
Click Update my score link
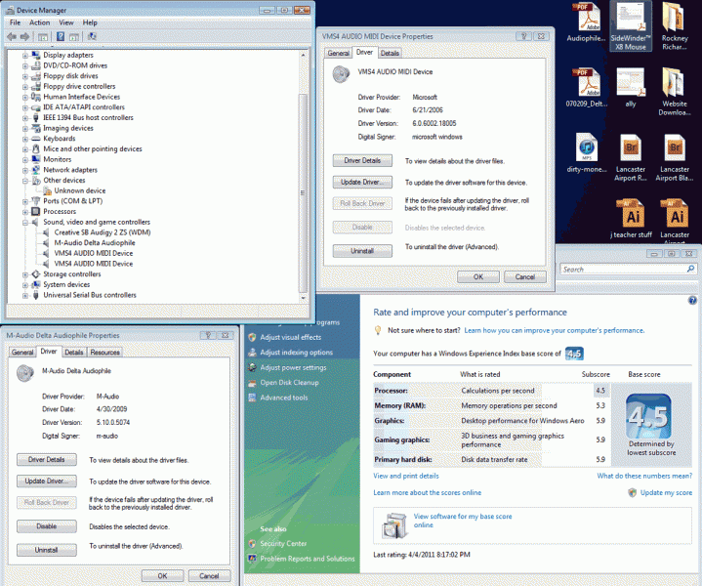pyautogui.click(x=666, y=492)
